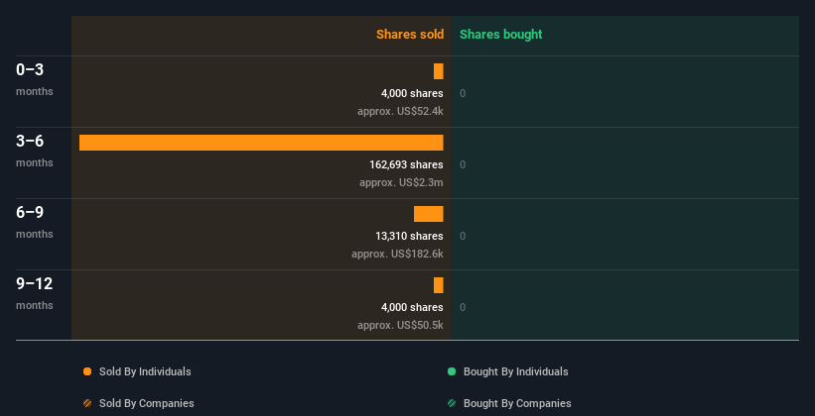Viewport: 815px width, 416px height.
Task: Select the 9–12 months orange bar
Action: tap(438, 285)
